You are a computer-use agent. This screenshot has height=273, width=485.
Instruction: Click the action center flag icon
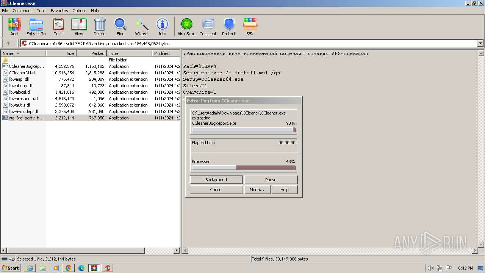point(449,268)
